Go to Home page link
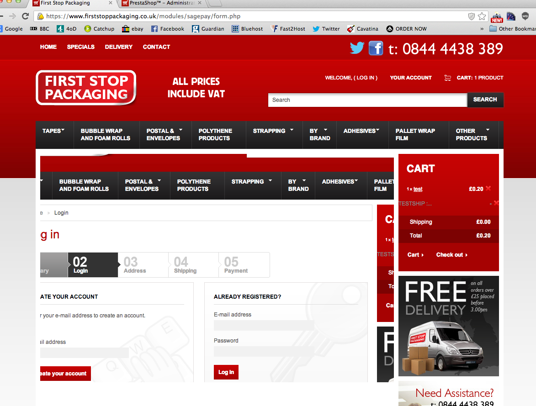Screen dimensions: 536x406 pos(48,47)
